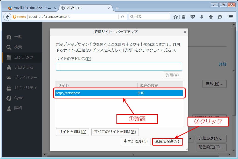Open the 詳細 section in the sidebar
Screen dimensions: 238x159
pos(22,108)
